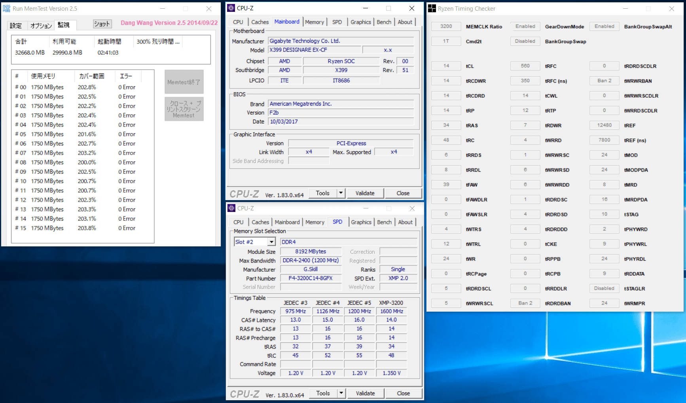This screenshot has width=686, height=403.
Task: Click Close button in lower CPU-Z
Action: [x=404, y=393]
